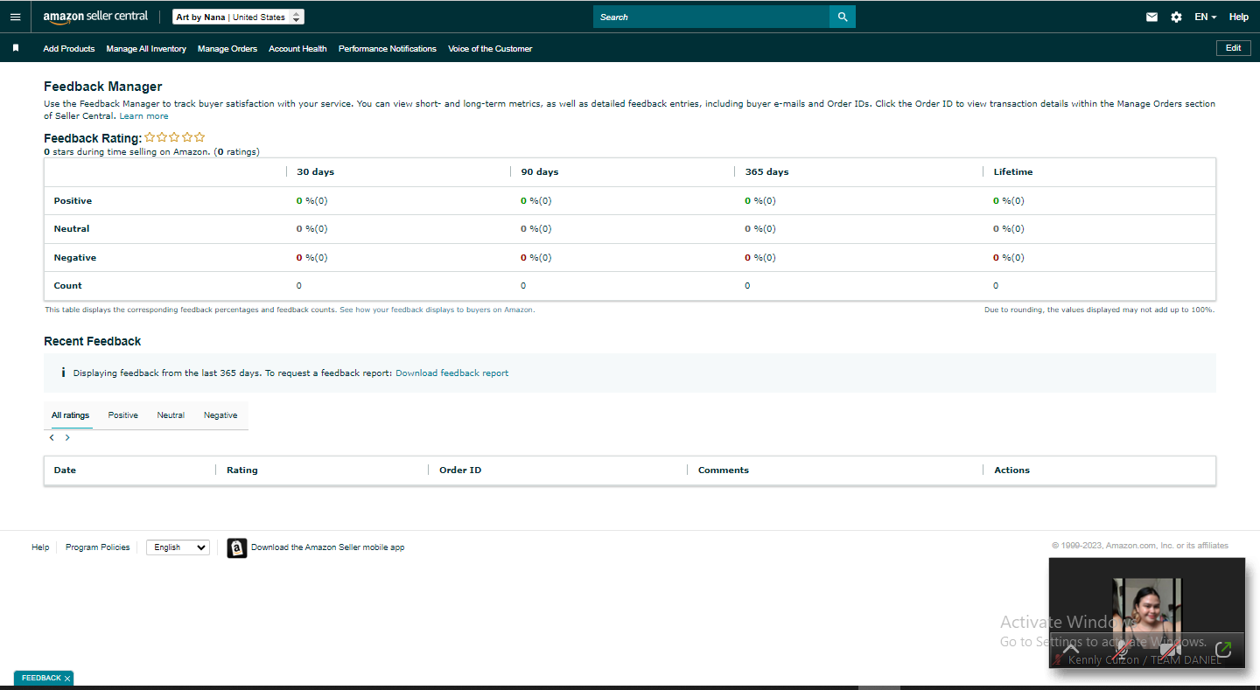Select the Neutral tab

(171, 415)
